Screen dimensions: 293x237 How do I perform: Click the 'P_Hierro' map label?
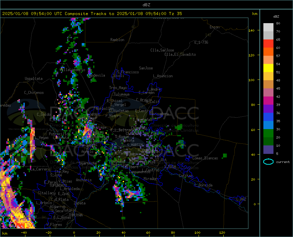113,116
